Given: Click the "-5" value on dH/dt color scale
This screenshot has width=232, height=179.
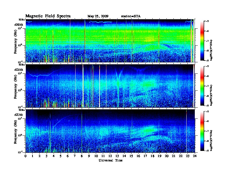Looking at the screenshot, I should (x=207, y=21).
